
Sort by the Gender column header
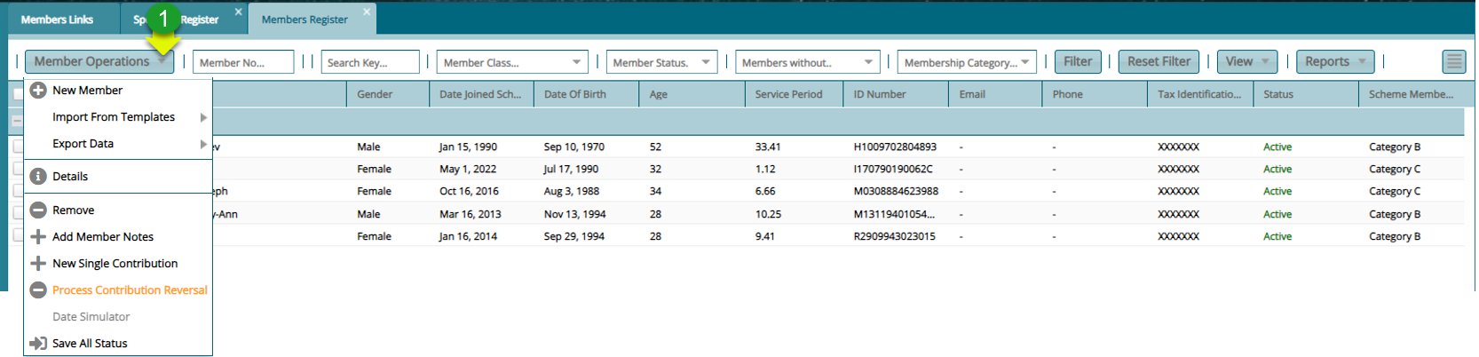coord(387,94)
